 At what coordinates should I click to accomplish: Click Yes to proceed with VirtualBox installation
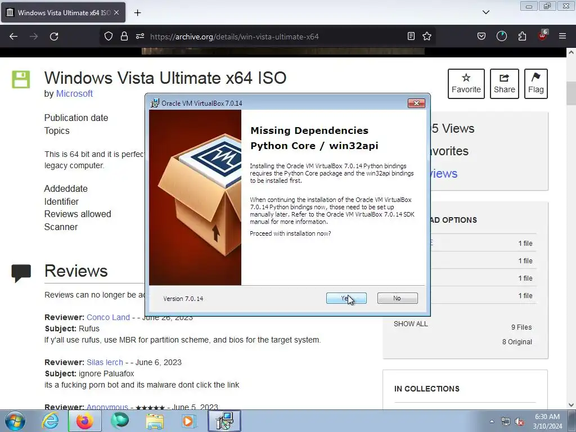point(346,298)
